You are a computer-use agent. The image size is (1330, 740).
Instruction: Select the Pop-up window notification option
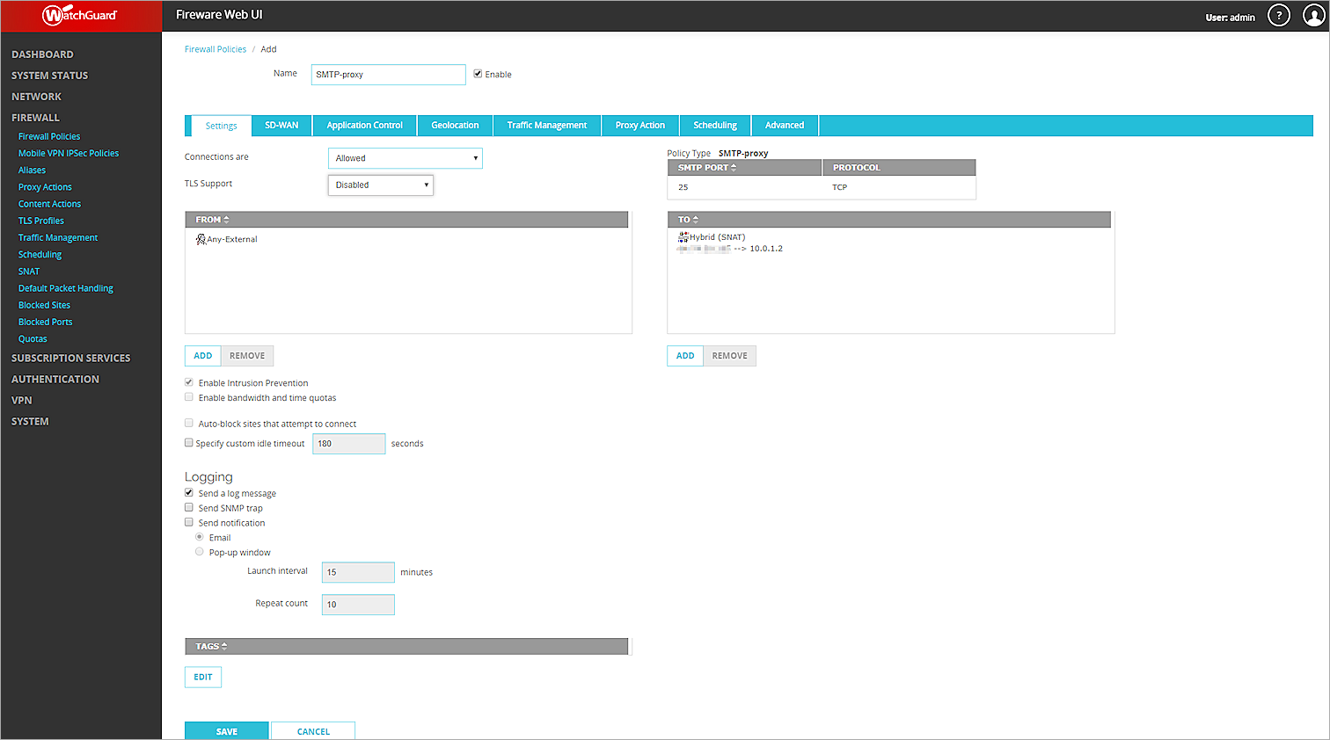199,552
